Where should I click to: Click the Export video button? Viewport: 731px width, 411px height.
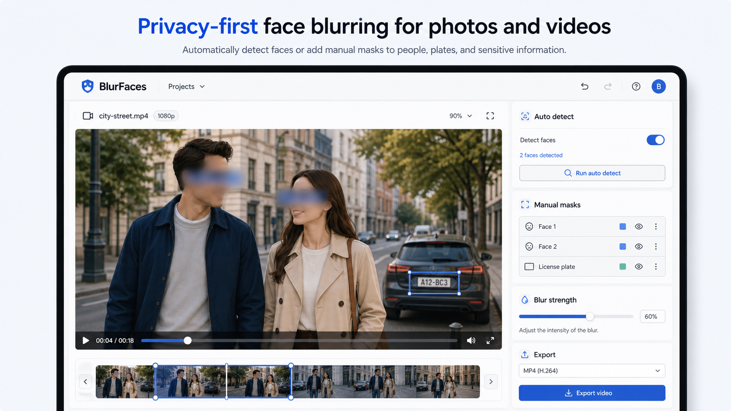(592, 393)
